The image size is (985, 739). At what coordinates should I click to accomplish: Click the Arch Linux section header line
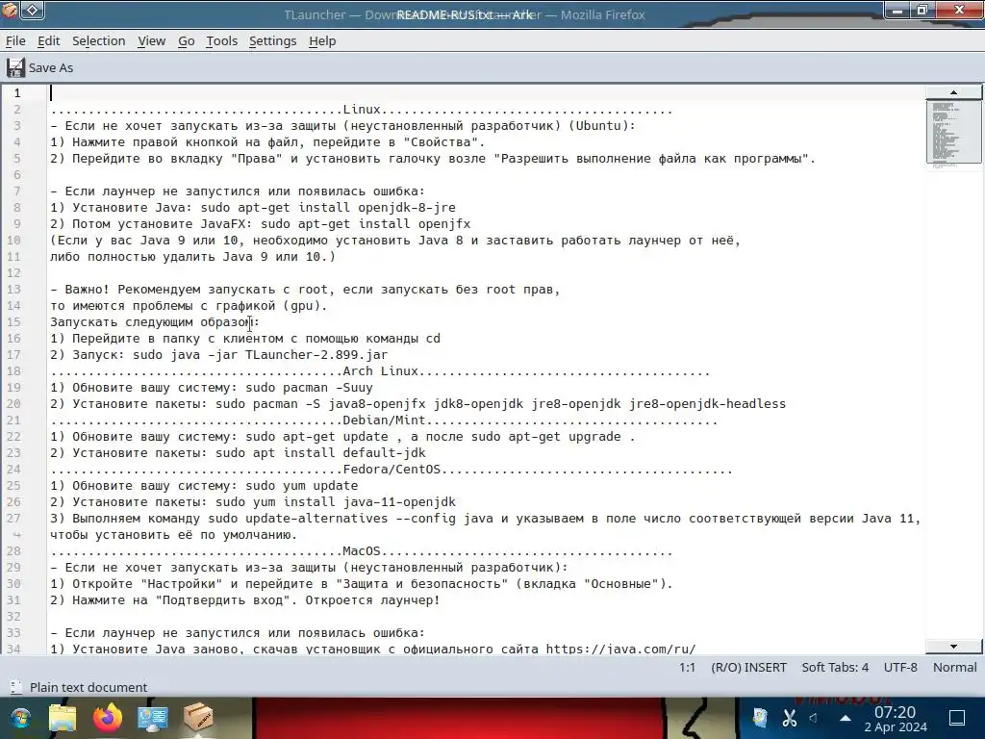[x=380, y=370]
